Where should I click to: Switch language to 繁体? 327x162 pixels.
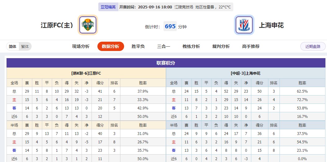[x=25, y=46]
